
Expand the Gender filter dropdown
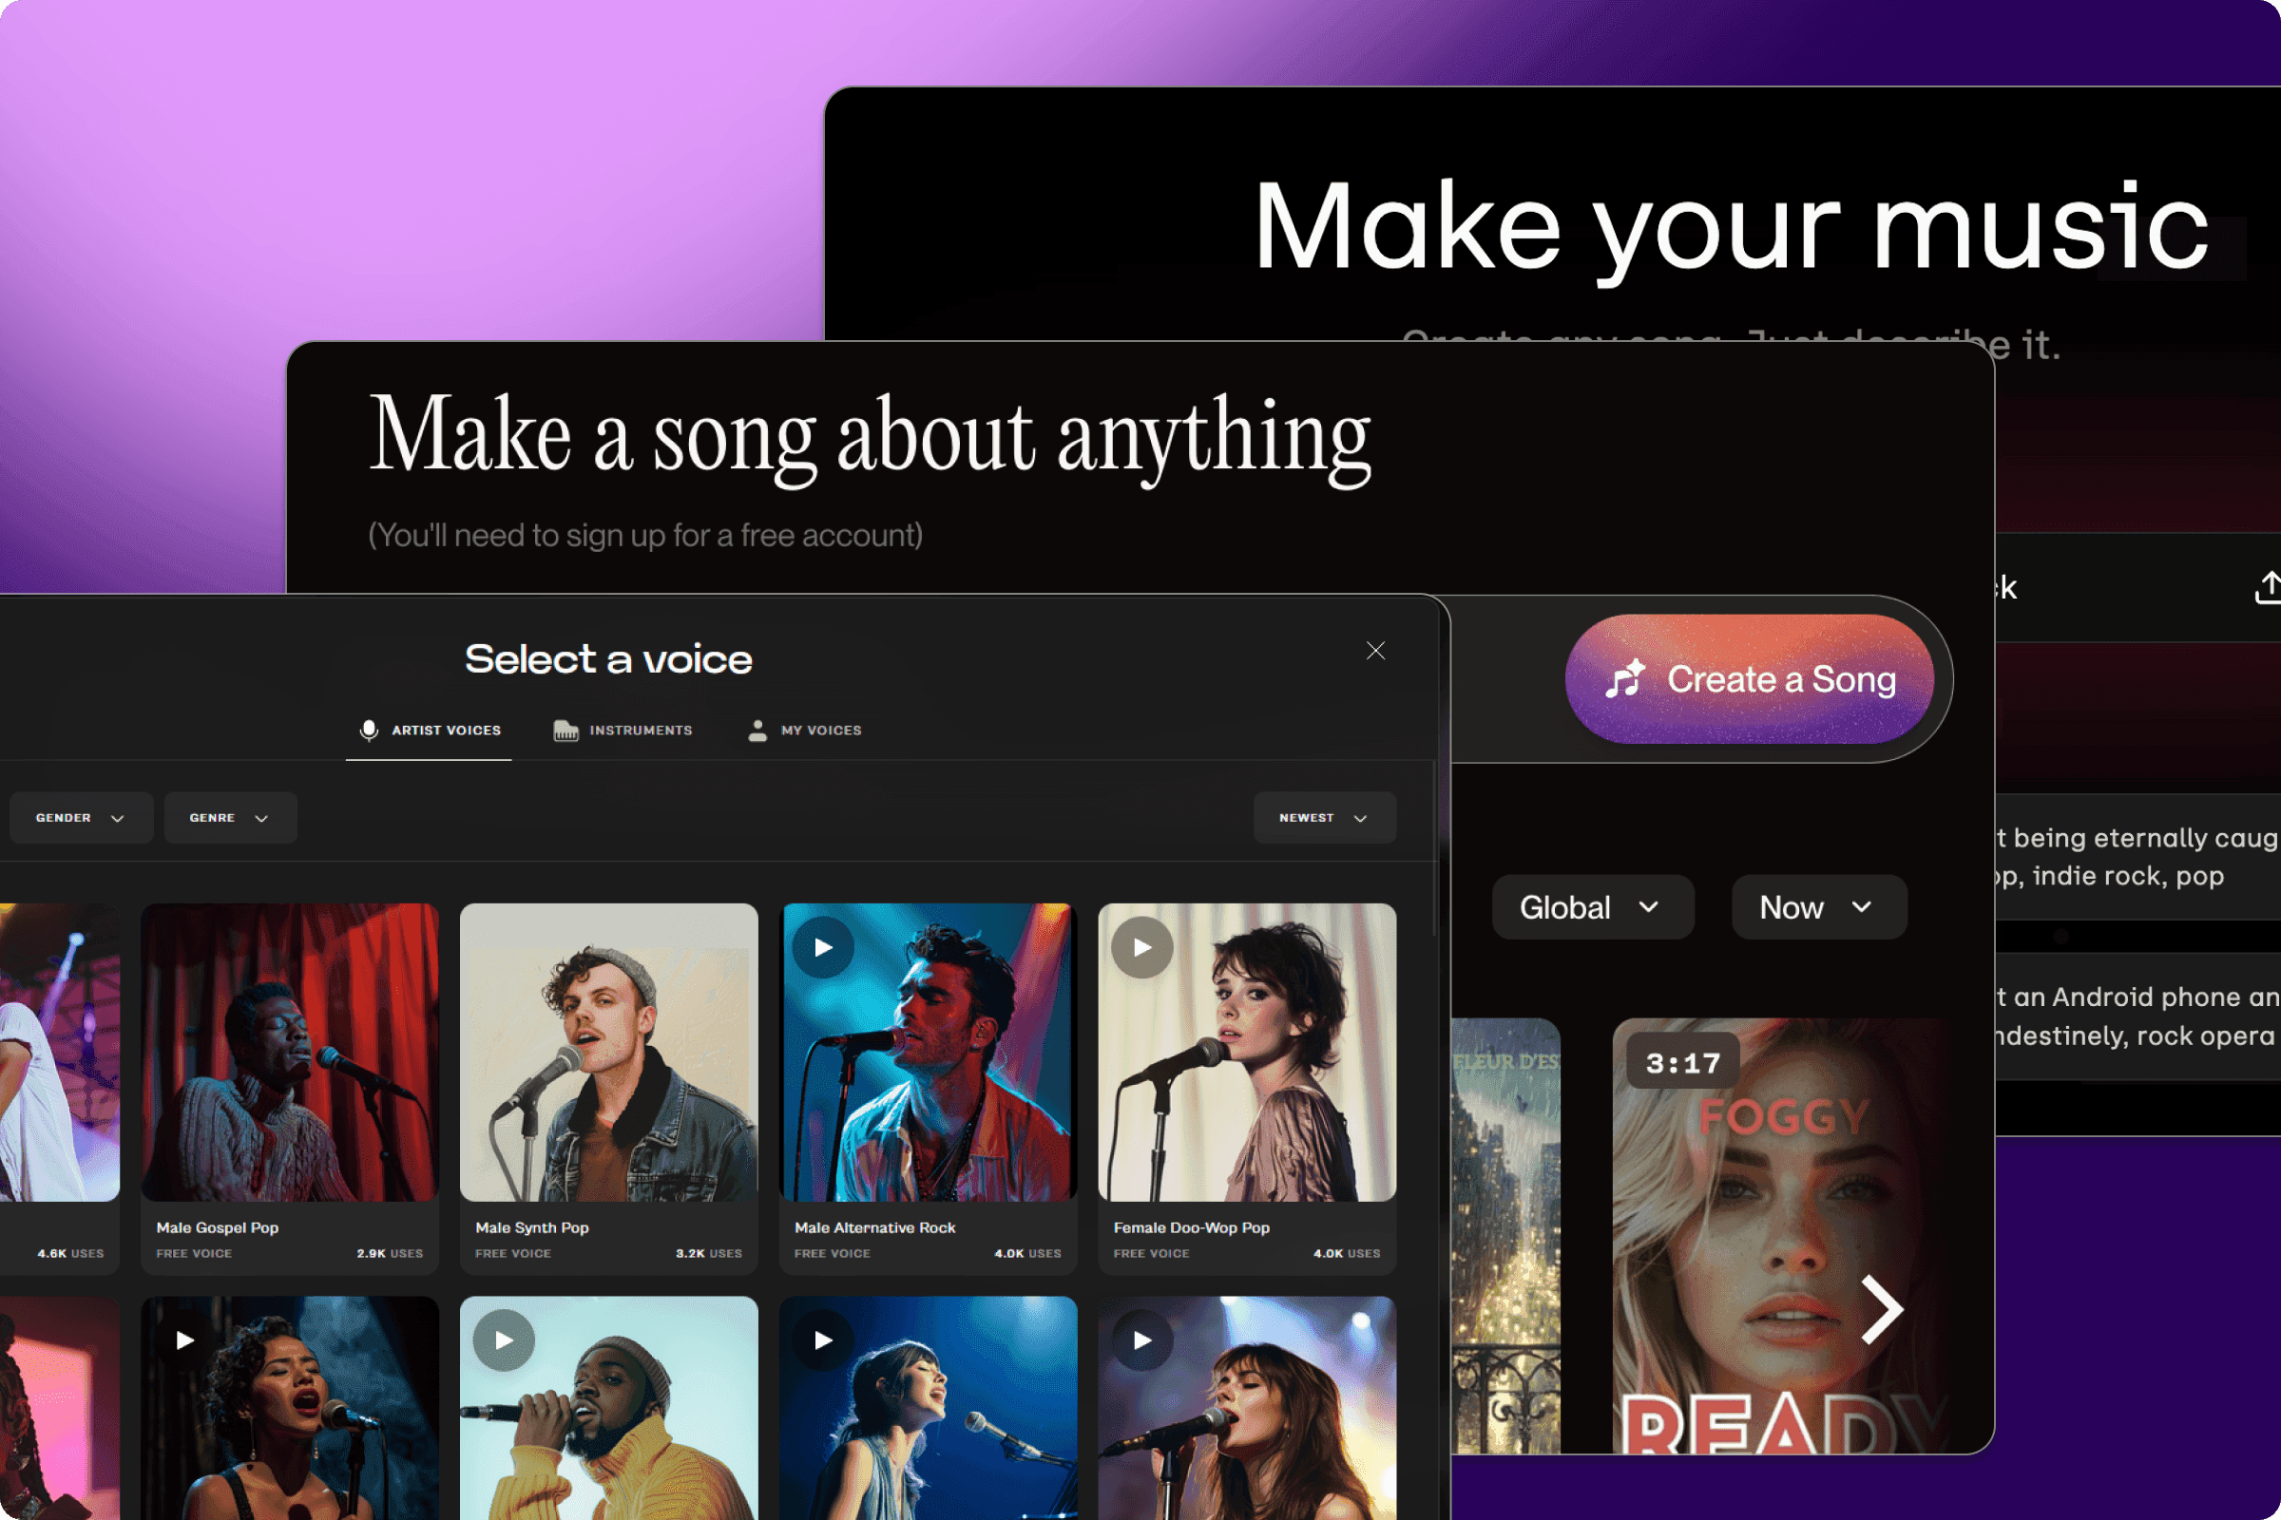coord(80,818)
